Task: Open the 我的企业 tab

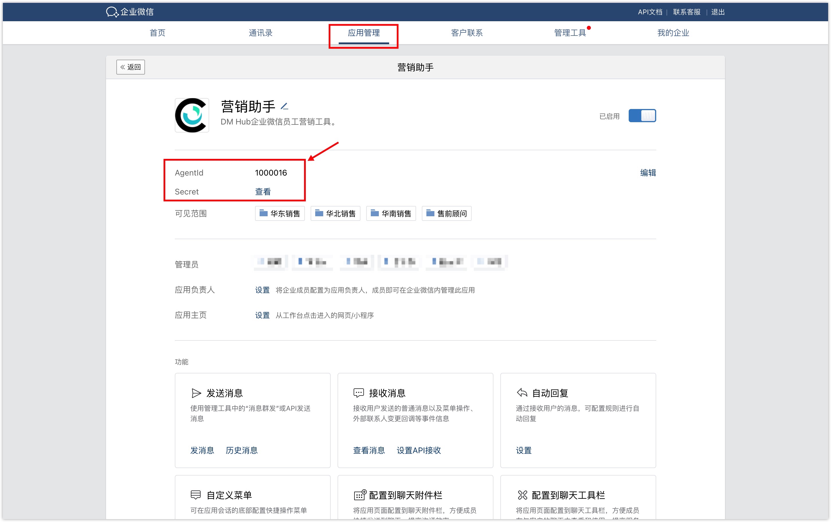Action: pyautogui.click(x=673, y=33)
